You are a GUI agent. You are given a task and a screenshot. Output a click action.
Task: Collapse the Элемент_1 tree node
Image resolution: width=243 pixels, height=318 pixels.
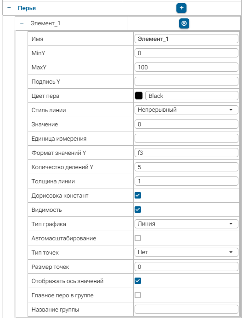tap(22, 23)
